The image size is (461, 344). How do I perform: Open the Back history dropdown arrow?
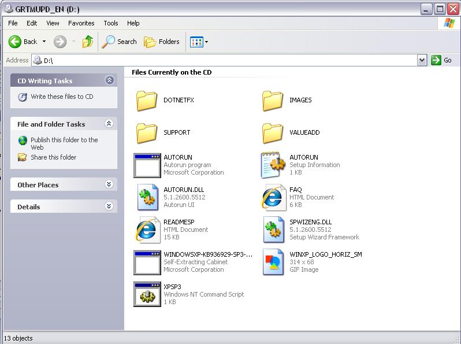coord(44,42)
